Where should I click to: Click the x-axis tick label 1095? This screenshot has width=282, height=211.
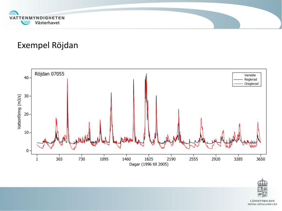pos(104,159)
